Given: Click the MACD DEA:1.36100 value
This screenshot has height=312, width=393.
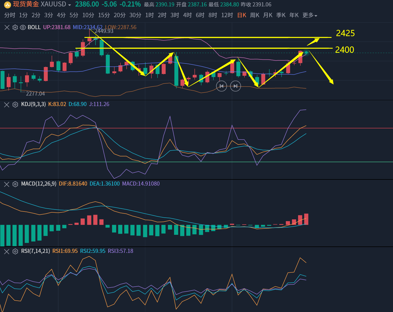Looking at the screenshot, I should pos(105,184).
